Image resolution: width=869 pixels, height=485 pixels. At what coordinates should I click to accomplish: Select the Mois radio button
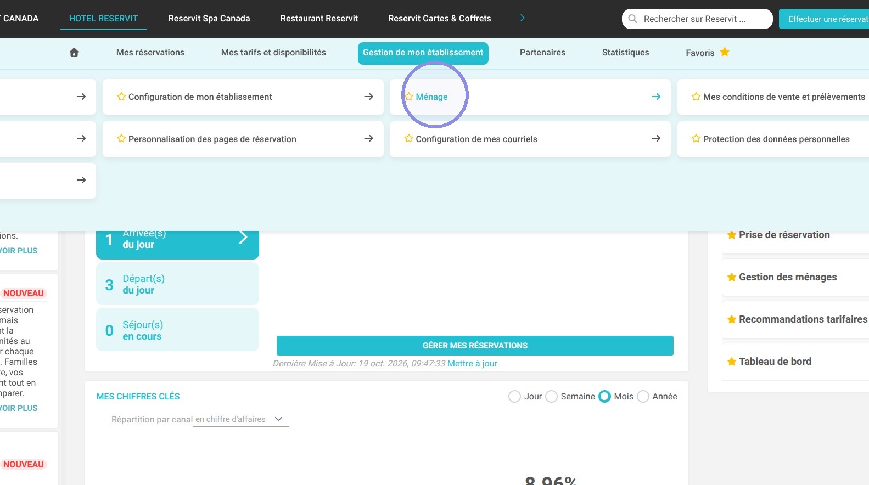point(604,396)
